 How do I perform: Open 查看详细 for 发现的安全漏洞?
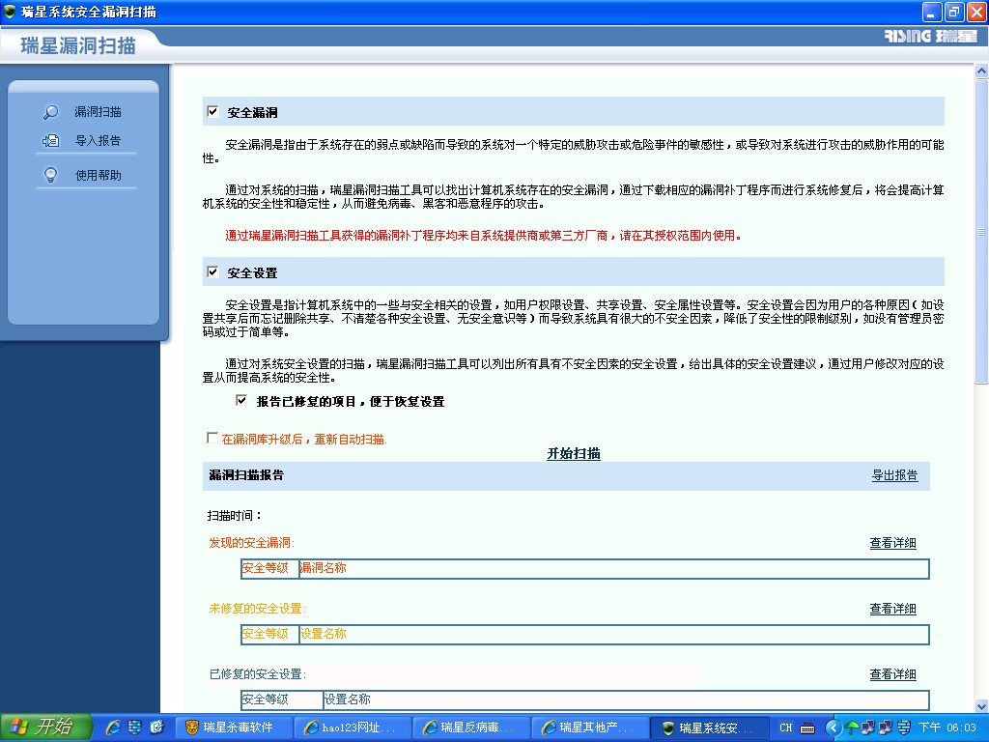[x=892, y=543]
